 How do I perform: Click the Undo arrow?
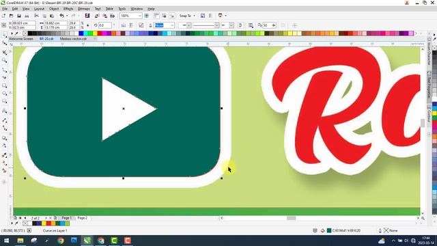click(61, 16)
